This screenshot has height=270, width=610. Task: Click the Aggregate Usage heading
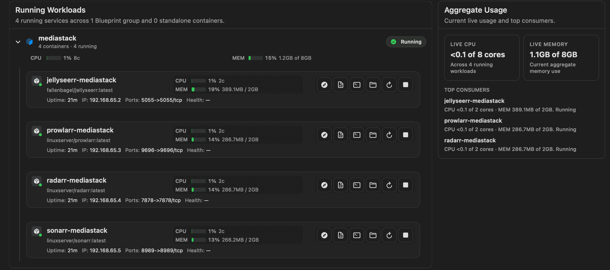pyautogui.click(x=476, y=10)
